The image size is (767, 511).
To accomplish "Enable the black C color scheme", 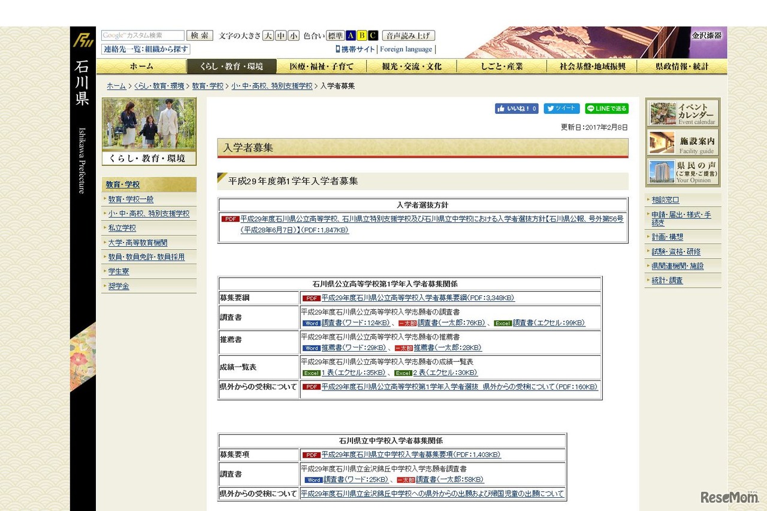I will point(372,35).
